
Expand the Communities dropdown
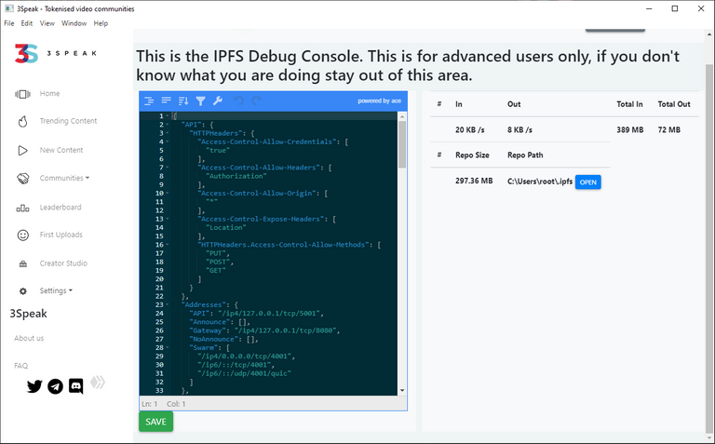(x=64, y=178)
